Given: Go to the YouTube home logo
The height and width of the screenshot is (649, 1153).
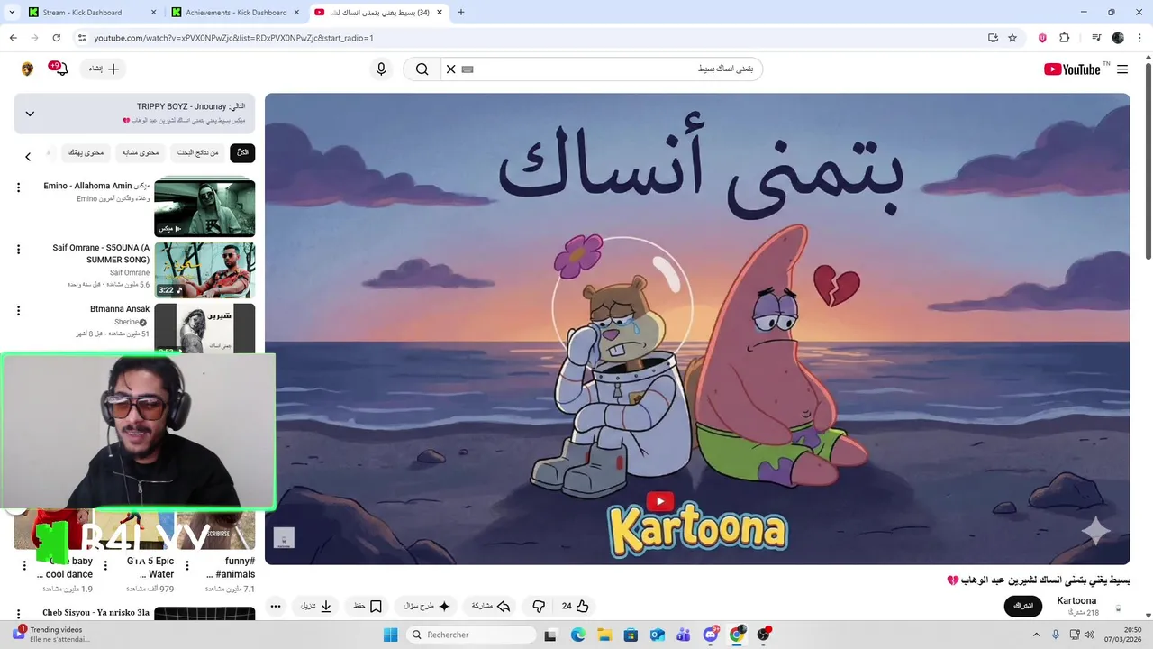Looking at the screenshot, I should click(1072, 69).
